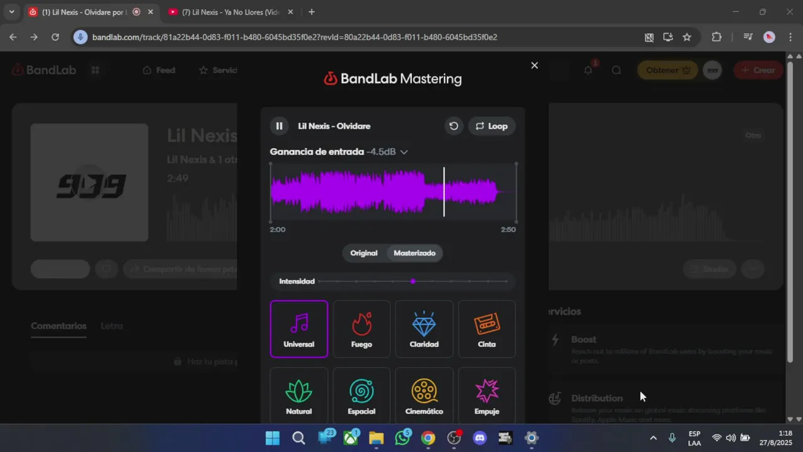Pick the Cinemático film reel preset
The width and height of the screenshot is (803, 452).
click(x=424, y=396)
